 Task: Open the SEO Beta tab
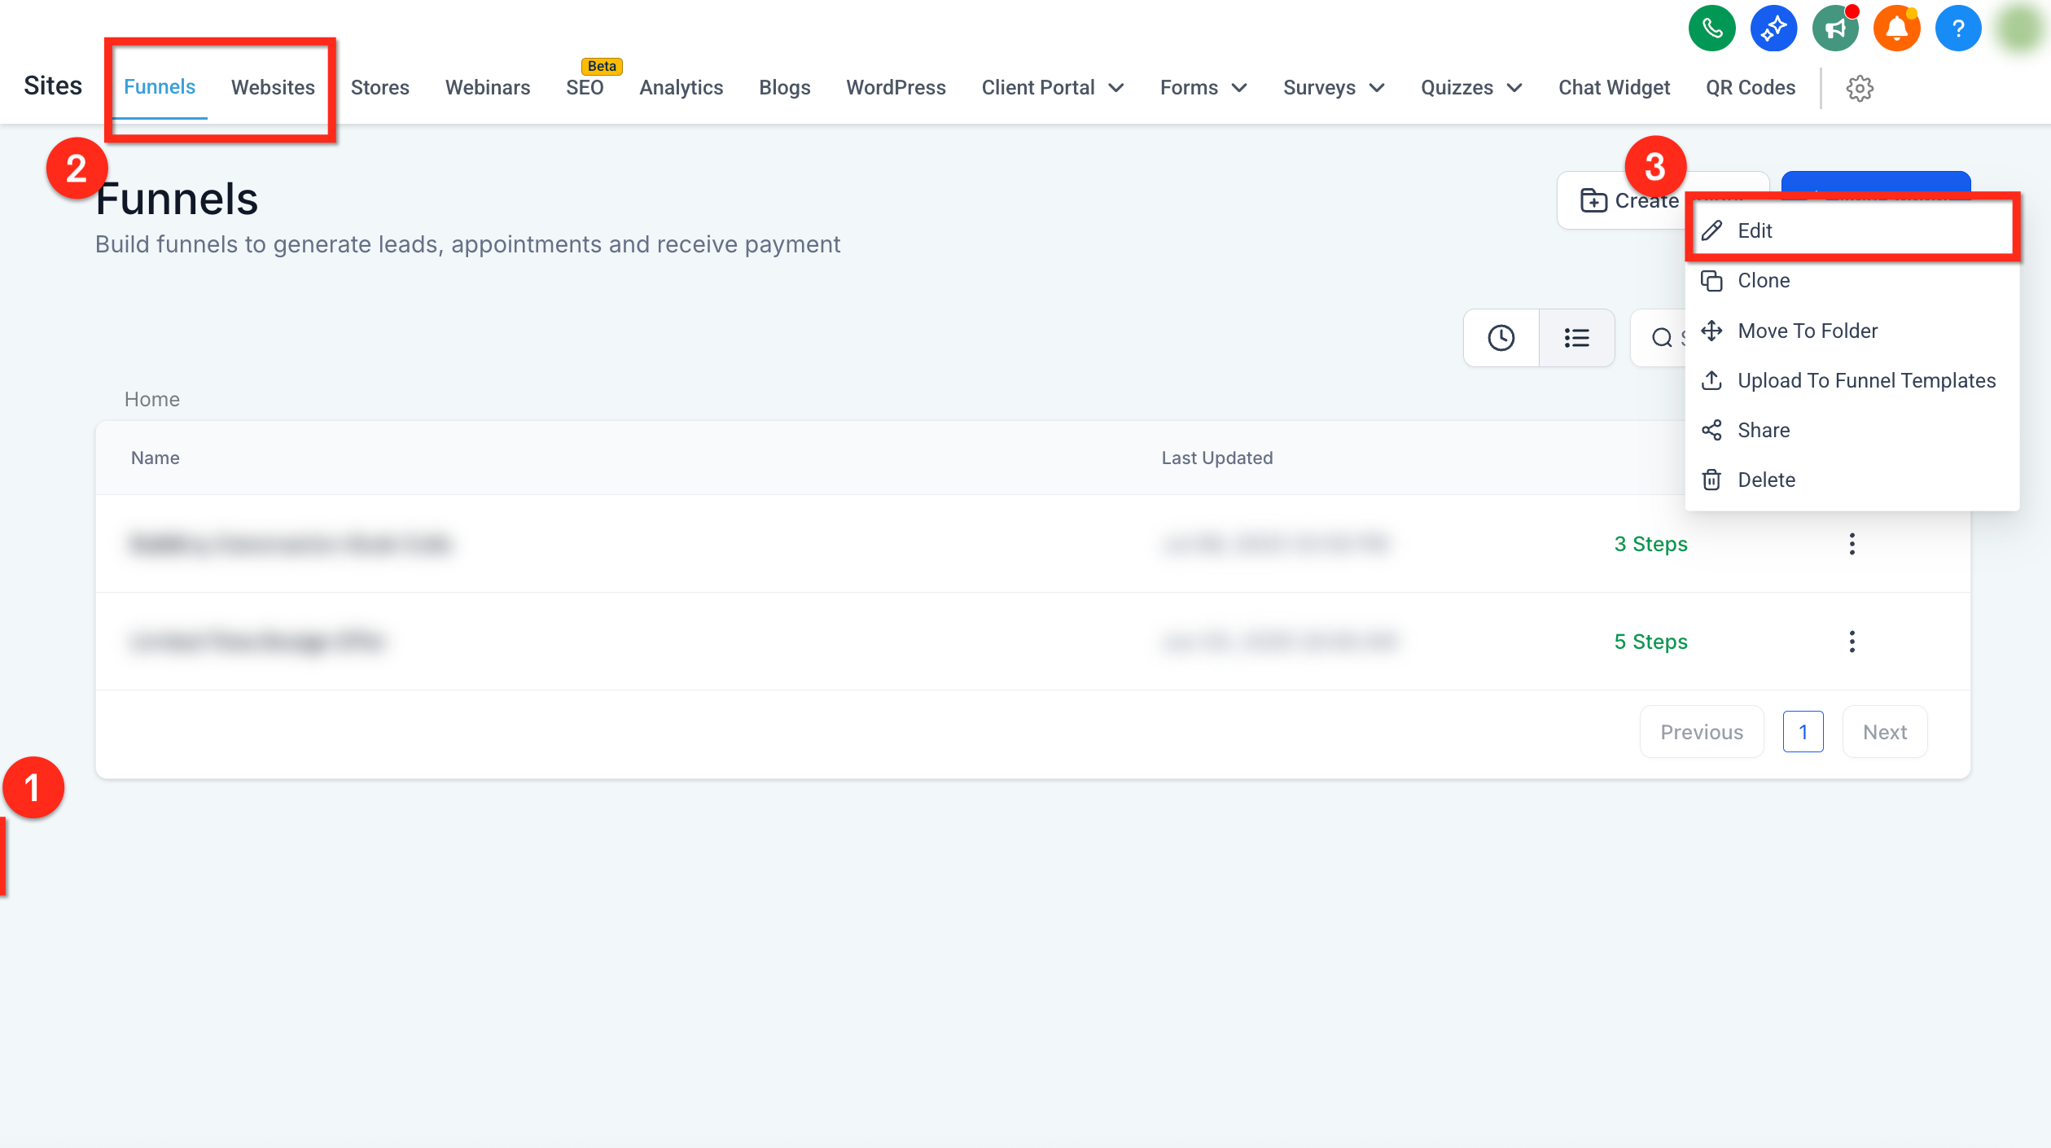585,88
